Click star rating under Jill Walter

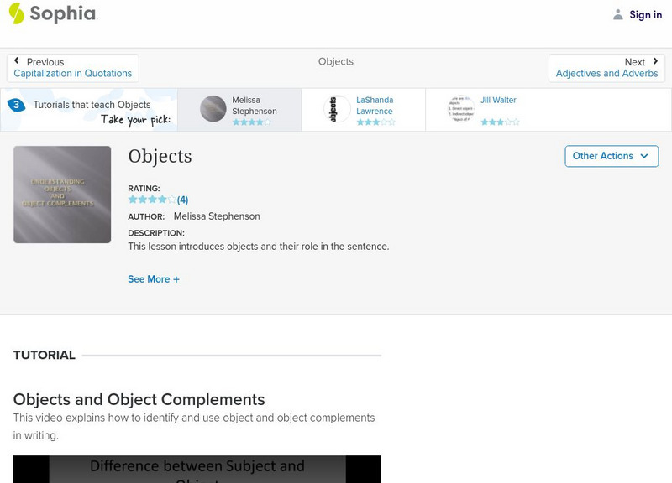pos(500,122)
